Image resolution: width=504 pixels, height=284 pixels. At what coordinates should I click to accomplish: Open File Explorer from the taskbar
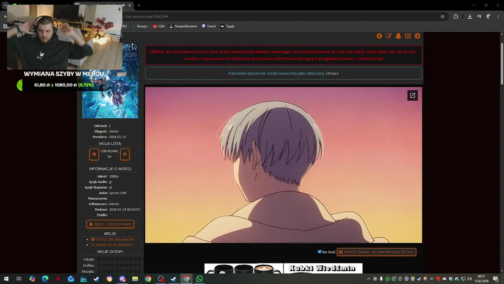pyautogui.click(x=135, y=279)
